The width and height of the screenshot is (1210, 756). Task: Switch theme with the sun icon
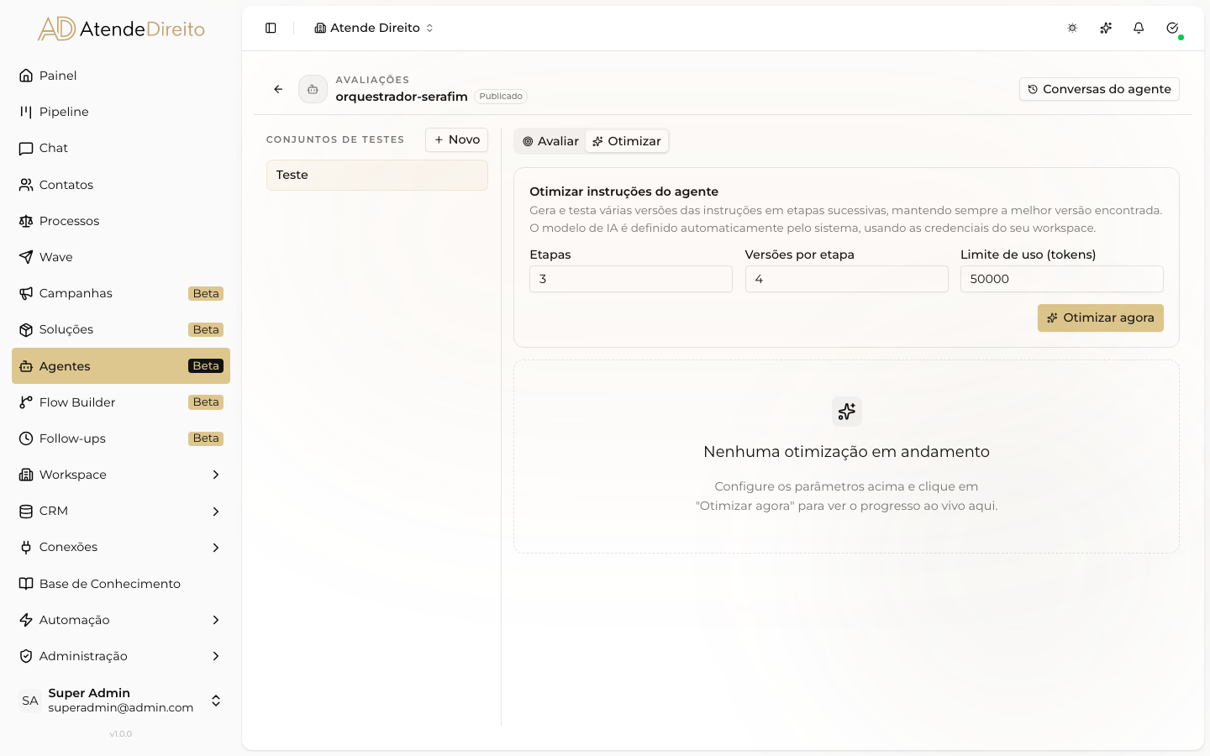pos(1072,28)
